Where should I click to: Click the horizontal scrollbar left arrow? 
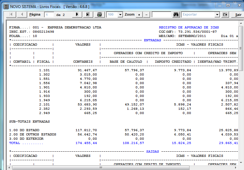pos(9,168)
